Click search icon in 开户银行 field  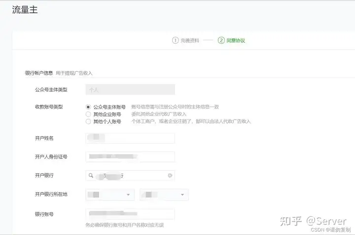click(x=91, y=176)
